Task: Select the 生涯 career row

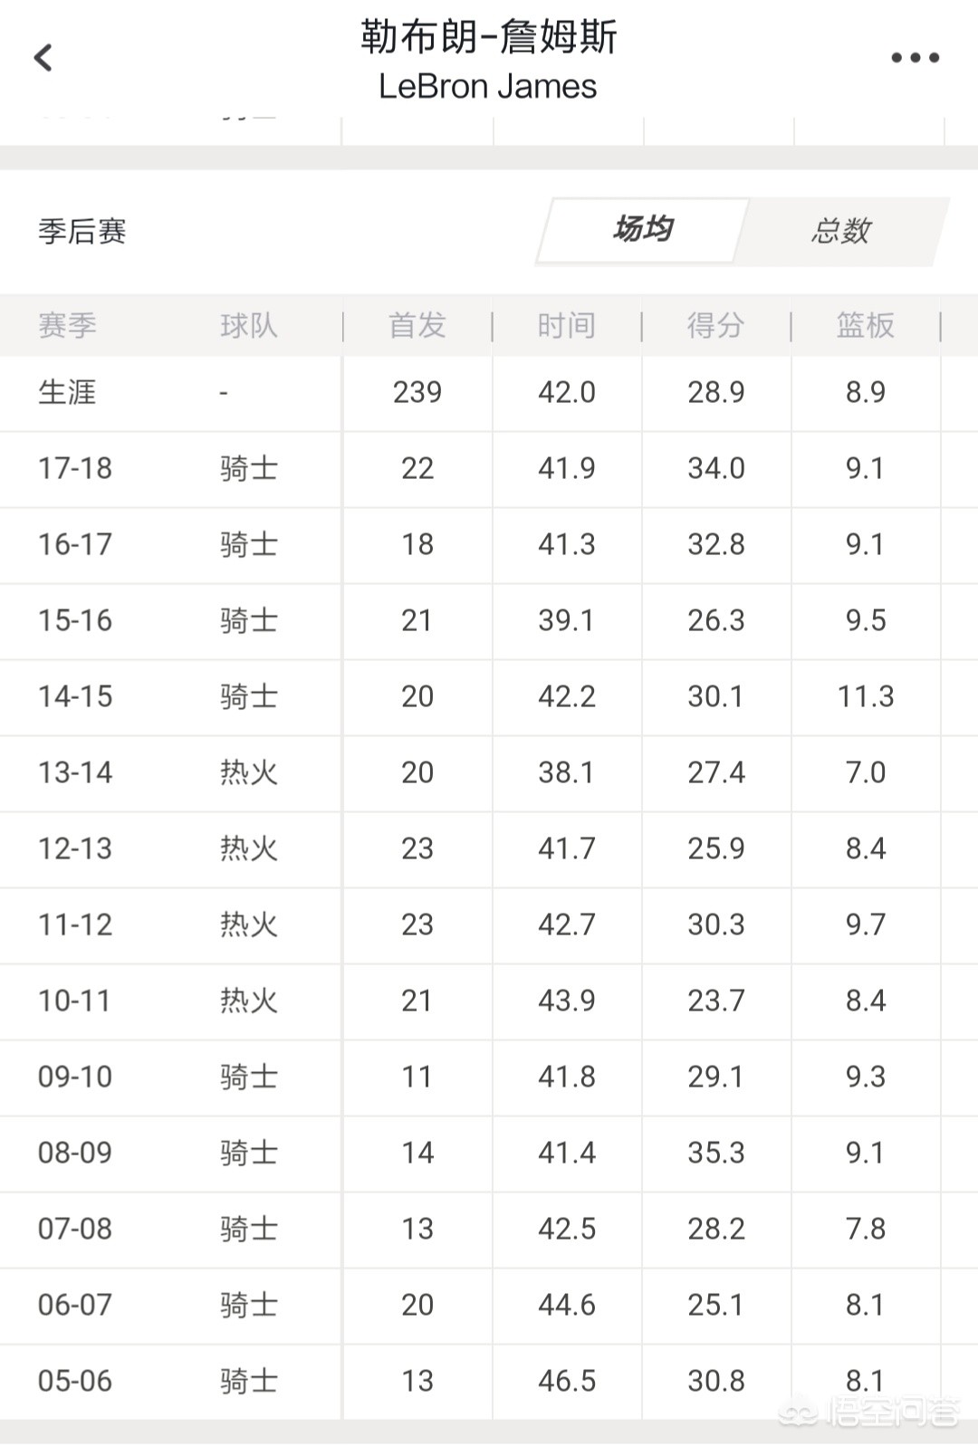Action: click(489, 393)
